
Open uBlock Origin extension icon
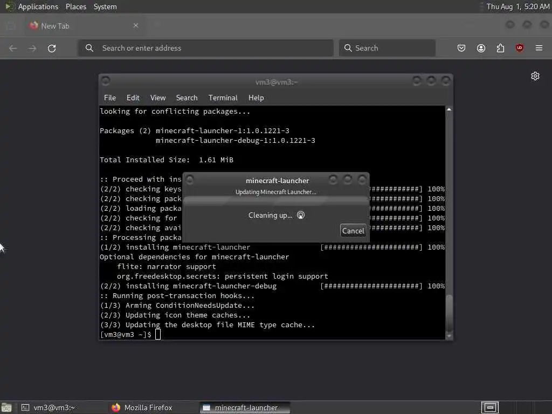click(x=520, y=48)
